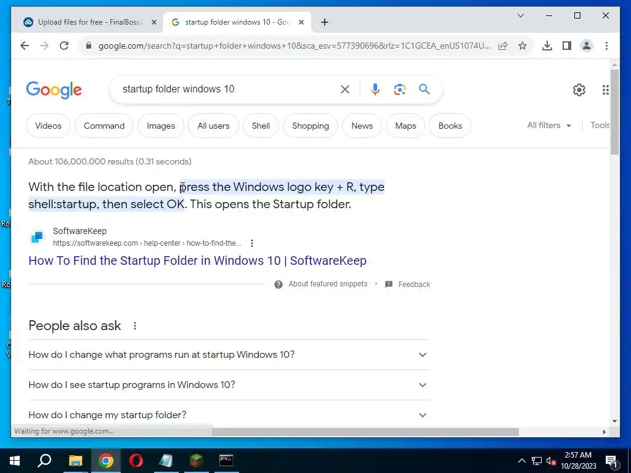631x473 pixels.
Task: Select startup folder windows 10 tab
Action: (x=237, y=22)
